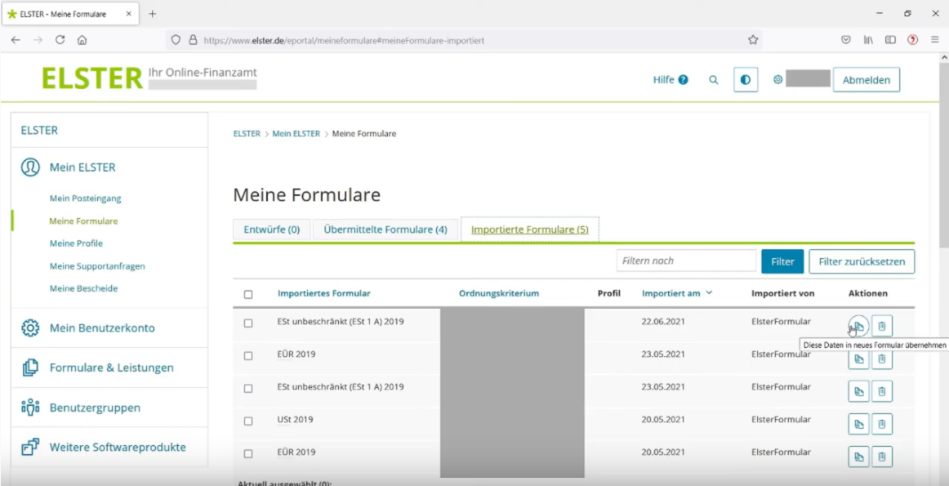Open the Hilfe help link
The height and width of the screenshot is (486, 949).
click(671, 80)
